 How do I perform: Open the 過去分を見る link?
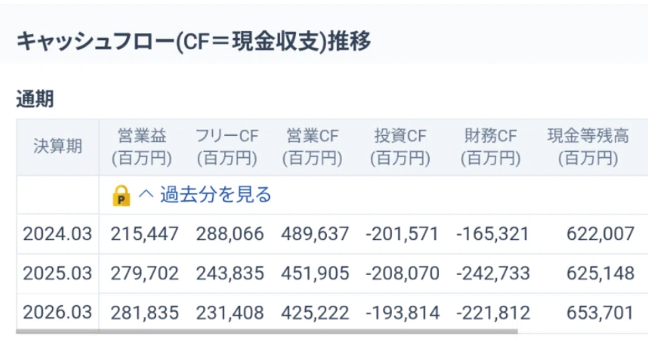[215, 194]
